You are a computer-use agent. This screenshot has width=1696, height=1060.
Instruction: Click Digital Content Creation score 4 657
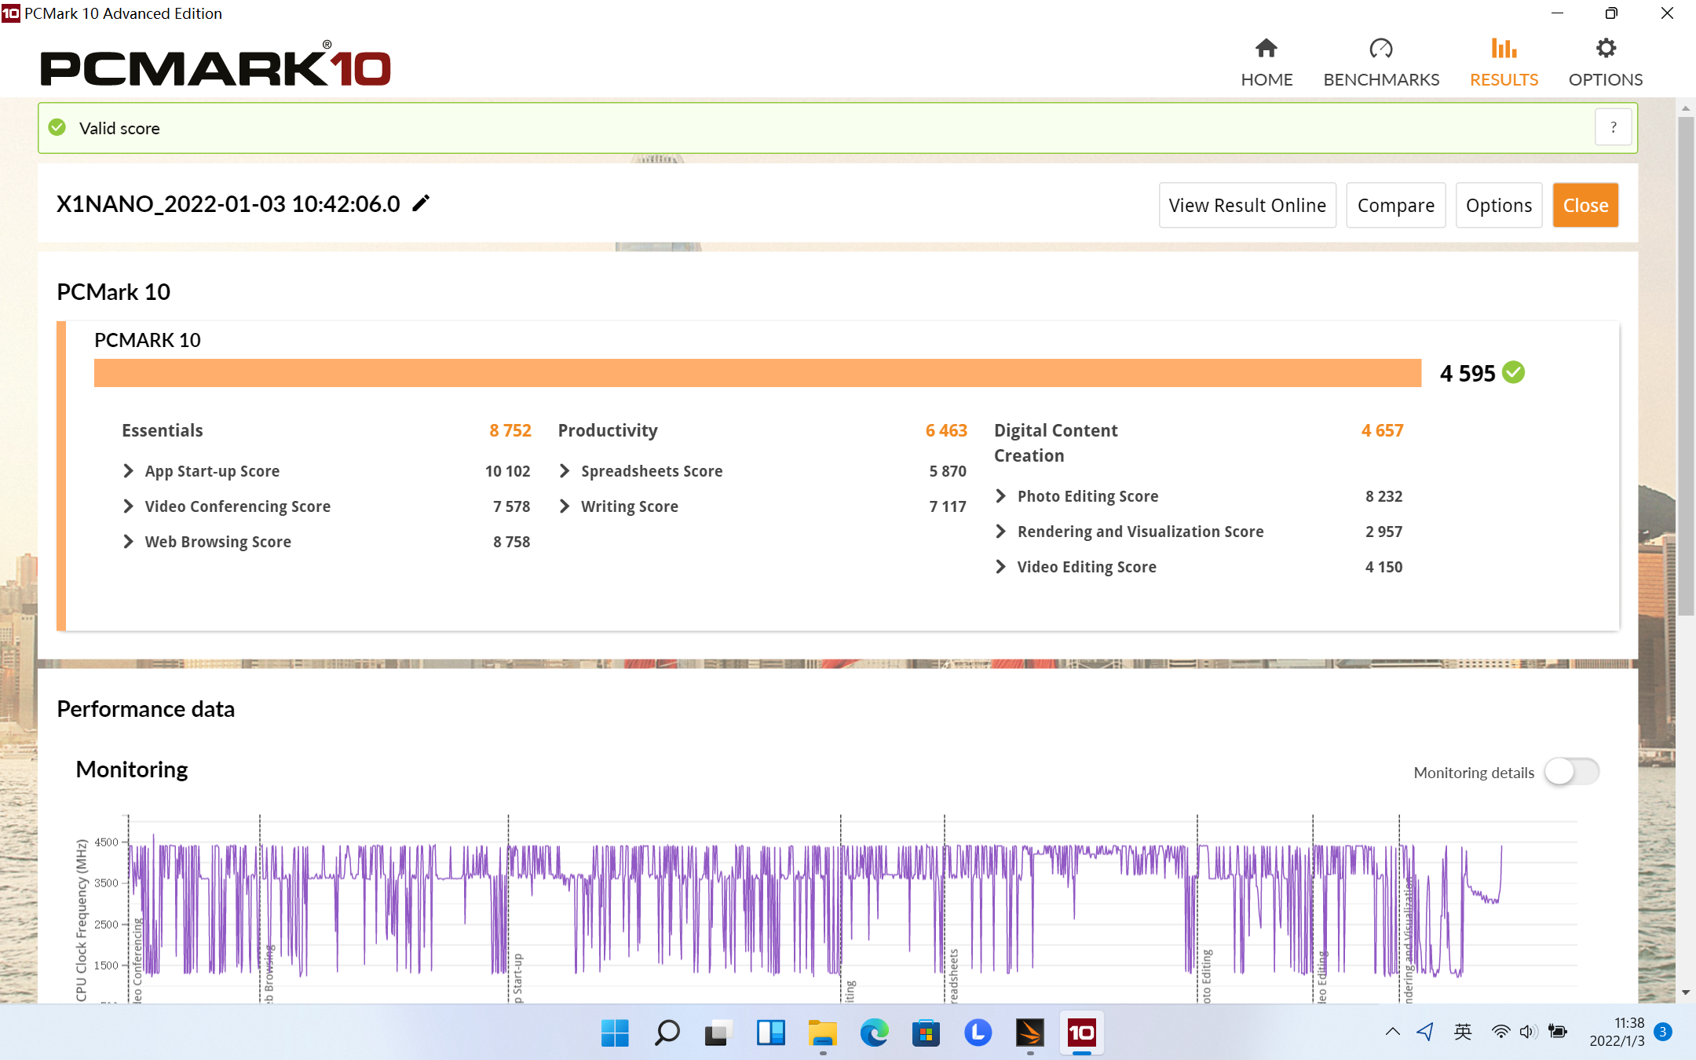click(1383, 430)
